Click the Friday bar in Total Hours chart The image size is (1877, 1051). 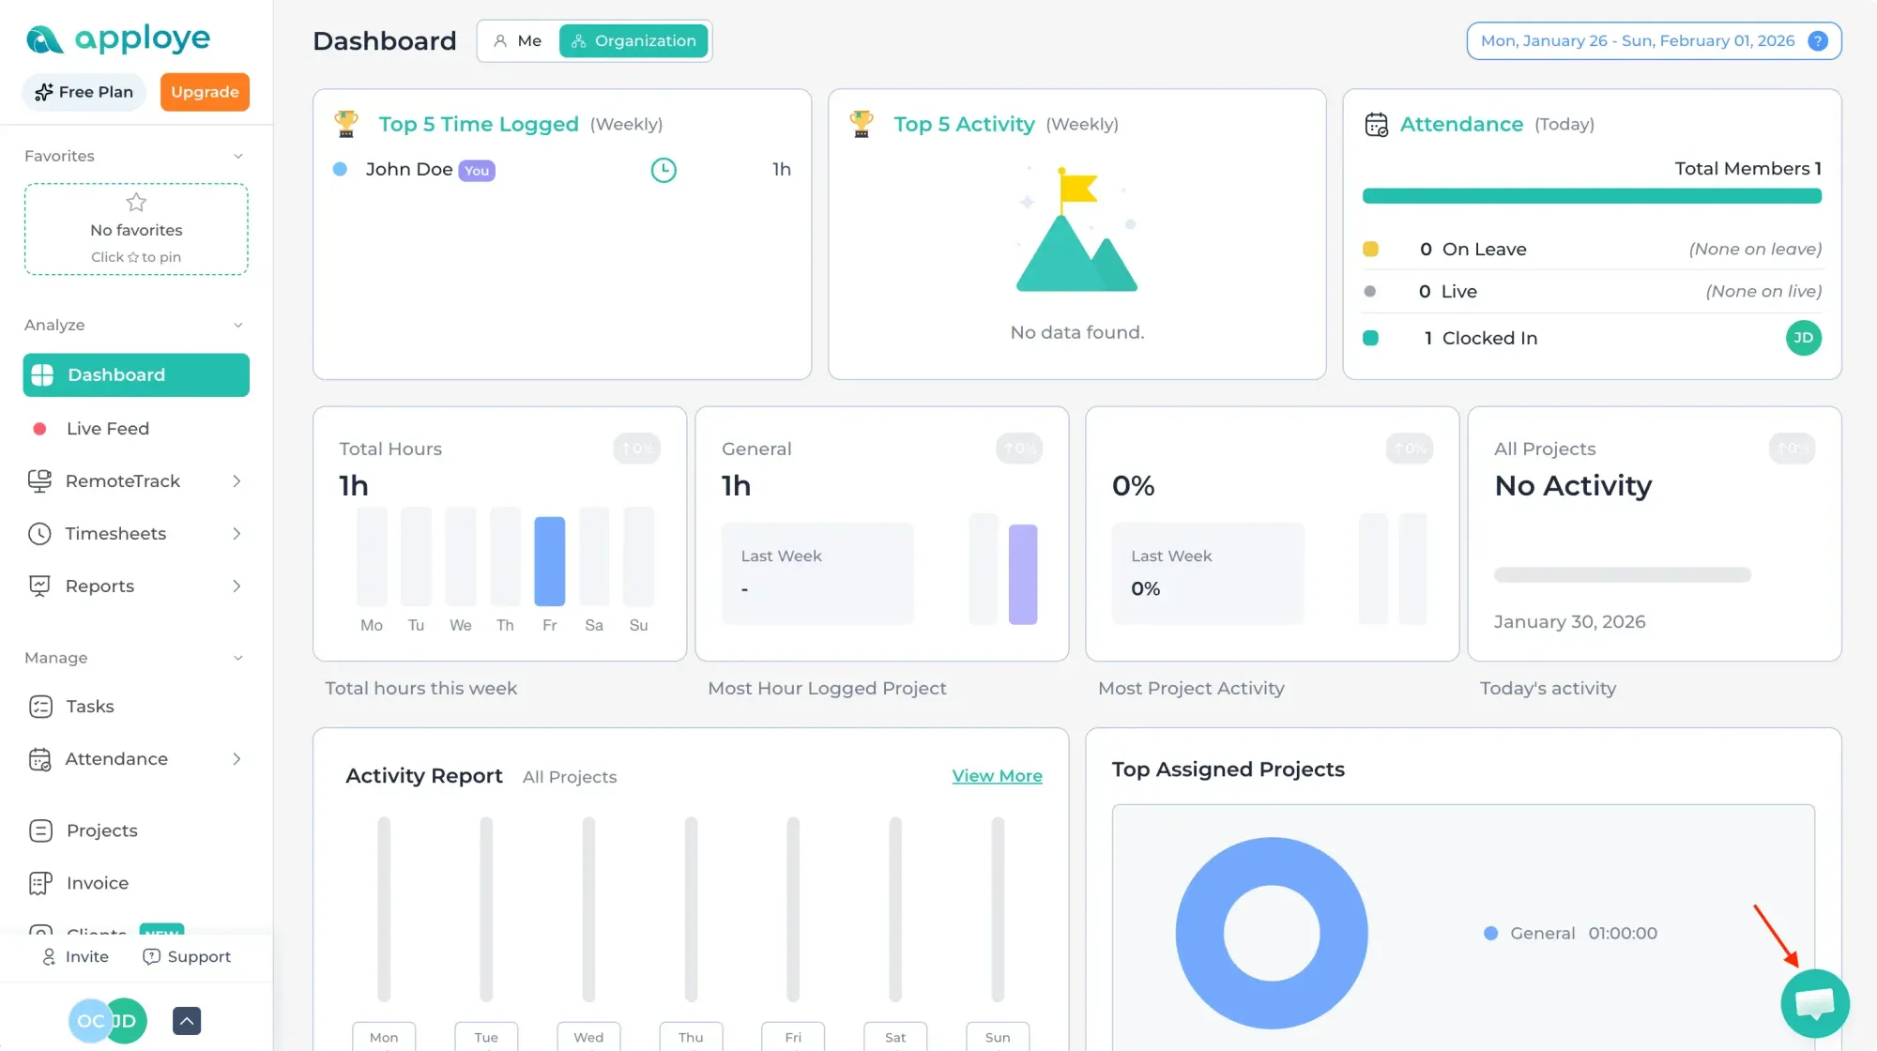[x=549, y=561]
